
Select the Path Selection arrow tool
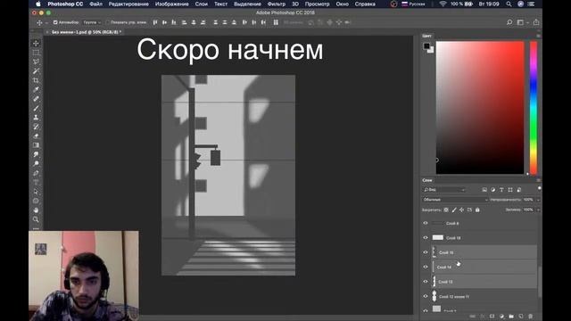[x=36, y=192]
